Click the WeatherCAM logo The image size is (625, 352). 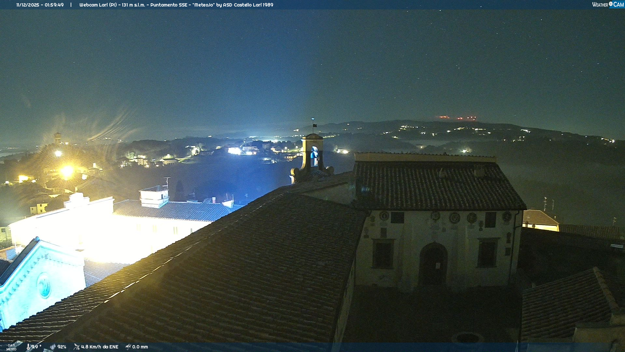(608, 5)
